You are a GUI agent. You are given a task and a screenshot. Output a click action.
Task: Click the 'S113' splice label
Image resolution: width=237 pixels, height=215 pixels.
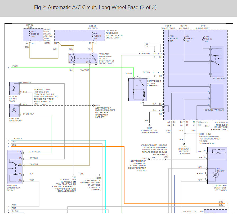(x=166, y=157)
